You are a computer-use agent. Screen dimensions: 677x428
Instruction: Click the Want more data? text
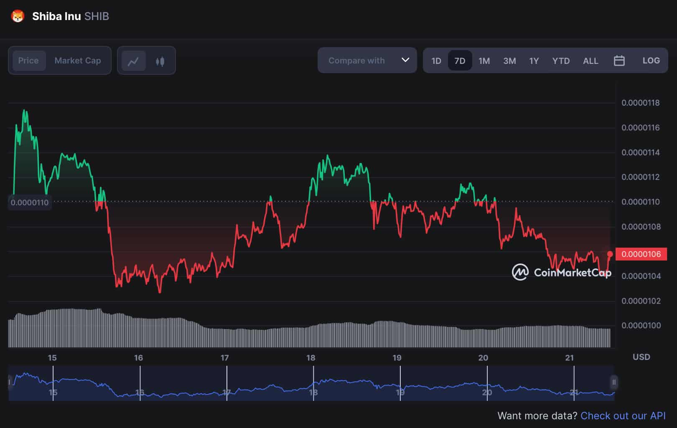click(537, 416)
